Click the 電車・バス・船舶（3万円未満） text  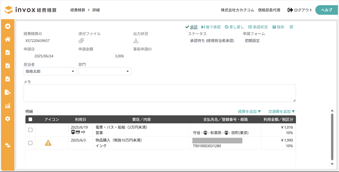[122, 127]
